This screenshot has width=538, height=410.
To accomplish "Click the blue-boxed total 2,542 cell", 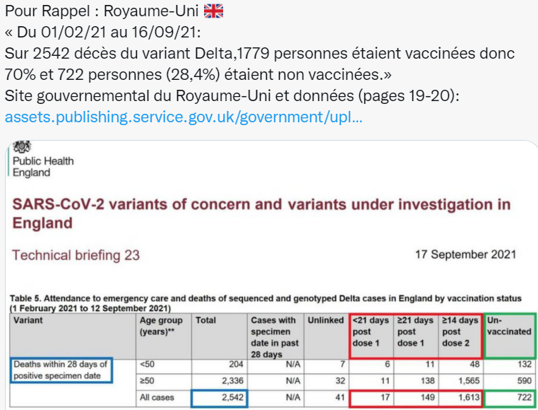I will (x=220, y=398).
